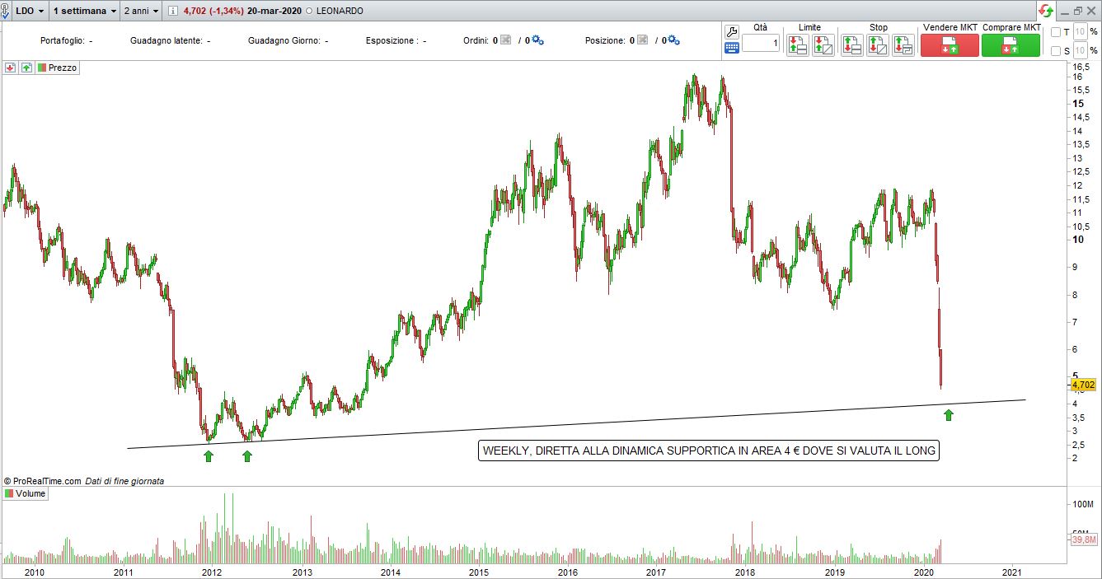The image size is (1102, 579).
Task: Click the info icon beside the price quote
Action: pyautogui.click(x=171, y=12)
